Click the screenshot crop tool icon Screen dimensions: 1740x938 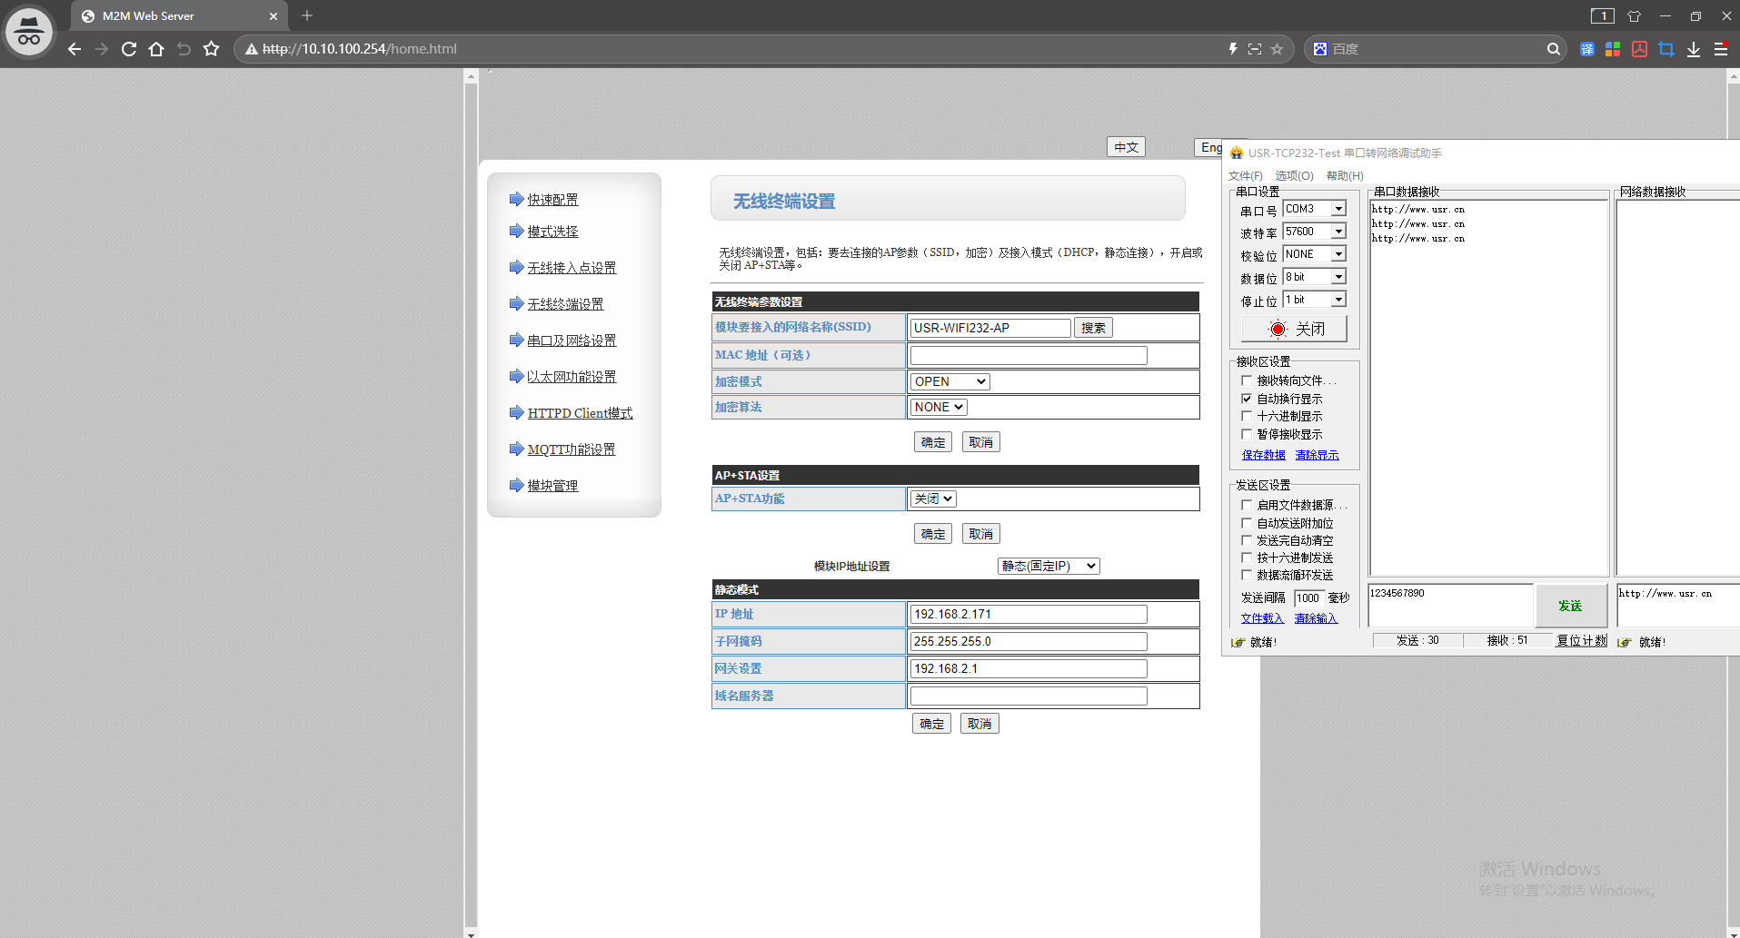pyautogui.click(x=1666, y=49)
